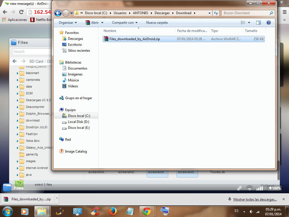The width and height of the screenshot is (289, 217).
Task: Expand the change view options arrow
Action: [x=249, y=23]
